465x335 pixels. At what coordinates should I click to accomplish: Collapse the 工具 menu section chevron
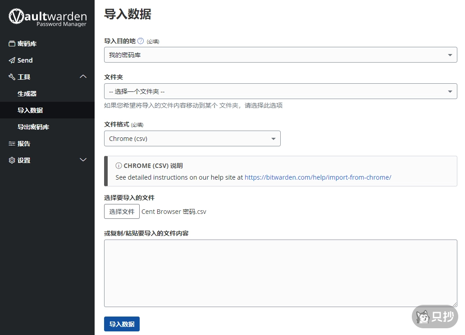pyautogui.click(x=83, y=77)
